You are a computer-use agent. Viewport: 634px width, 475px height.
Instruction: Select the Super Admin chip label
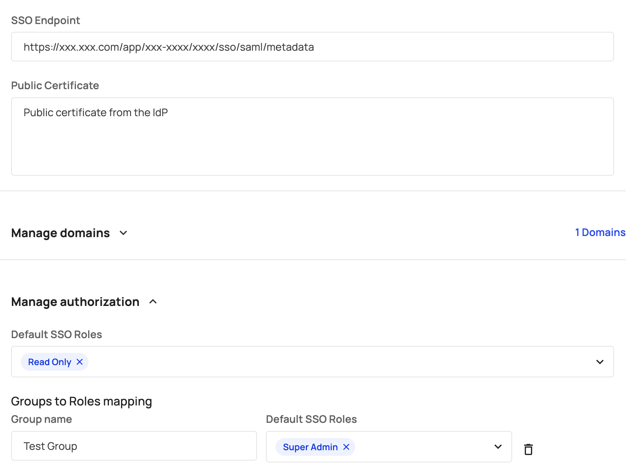(310, 447)
